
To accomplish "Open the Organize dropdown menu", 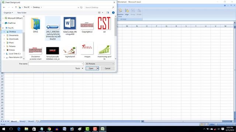I will tap(8, 12).
